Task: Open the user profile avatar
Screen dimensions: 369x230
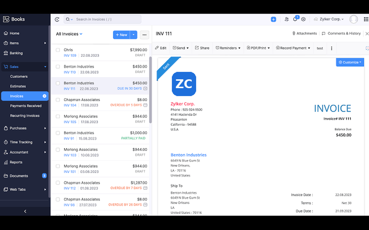Action: click(354, 19)
